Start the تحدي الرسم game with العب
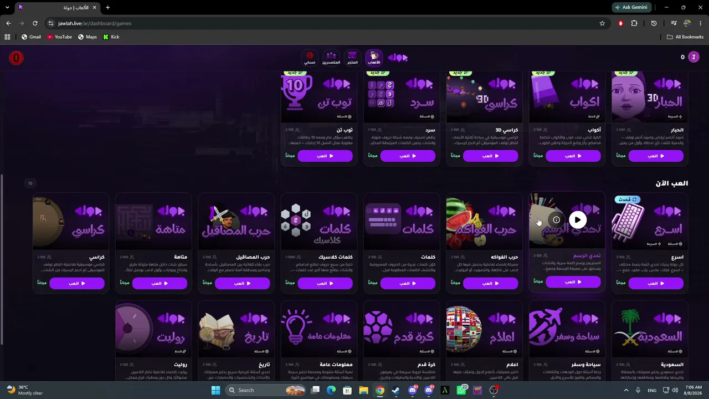 point(573,282)
